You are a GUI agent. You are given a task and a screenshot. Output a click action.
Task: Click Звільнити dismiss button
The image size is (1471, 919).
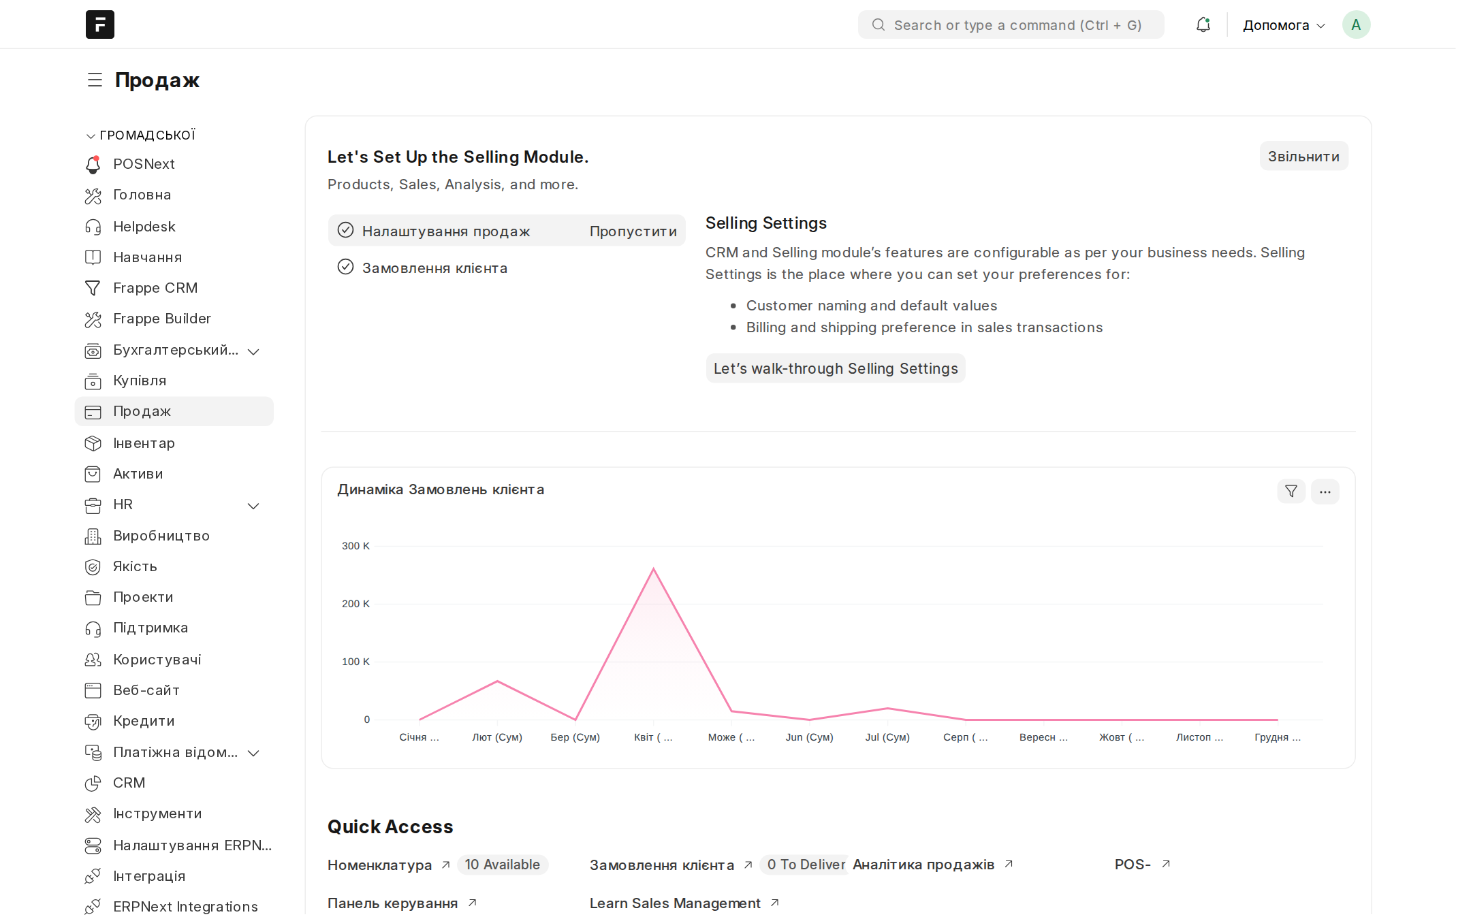[1303, 157]
